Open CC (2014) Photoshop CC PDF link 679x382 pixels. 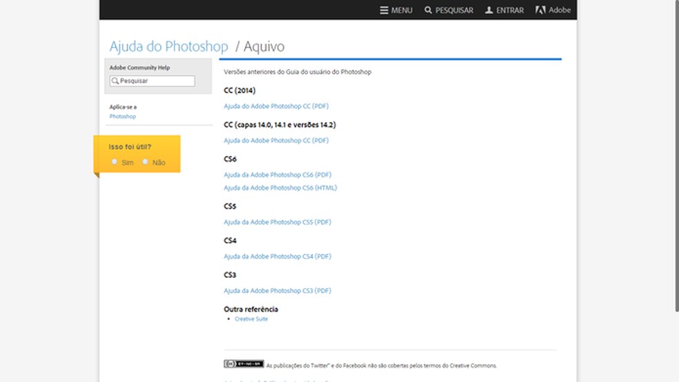276,106
